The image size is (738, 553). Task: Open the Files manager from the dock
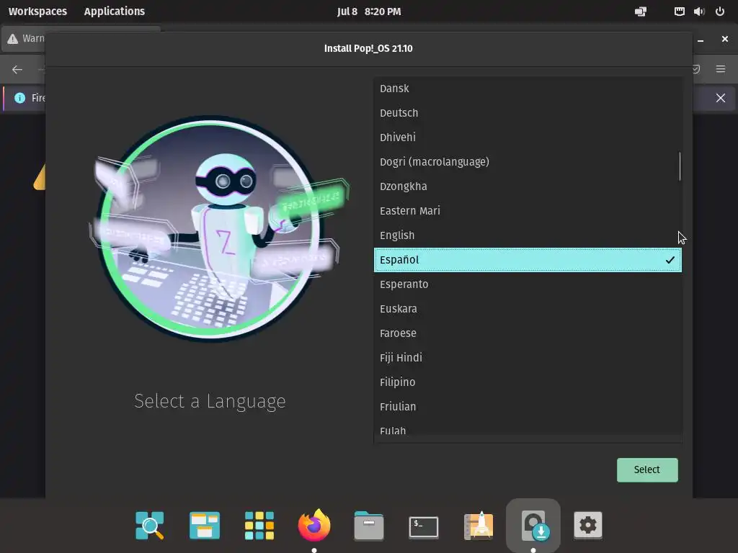[x=369, y=525]
